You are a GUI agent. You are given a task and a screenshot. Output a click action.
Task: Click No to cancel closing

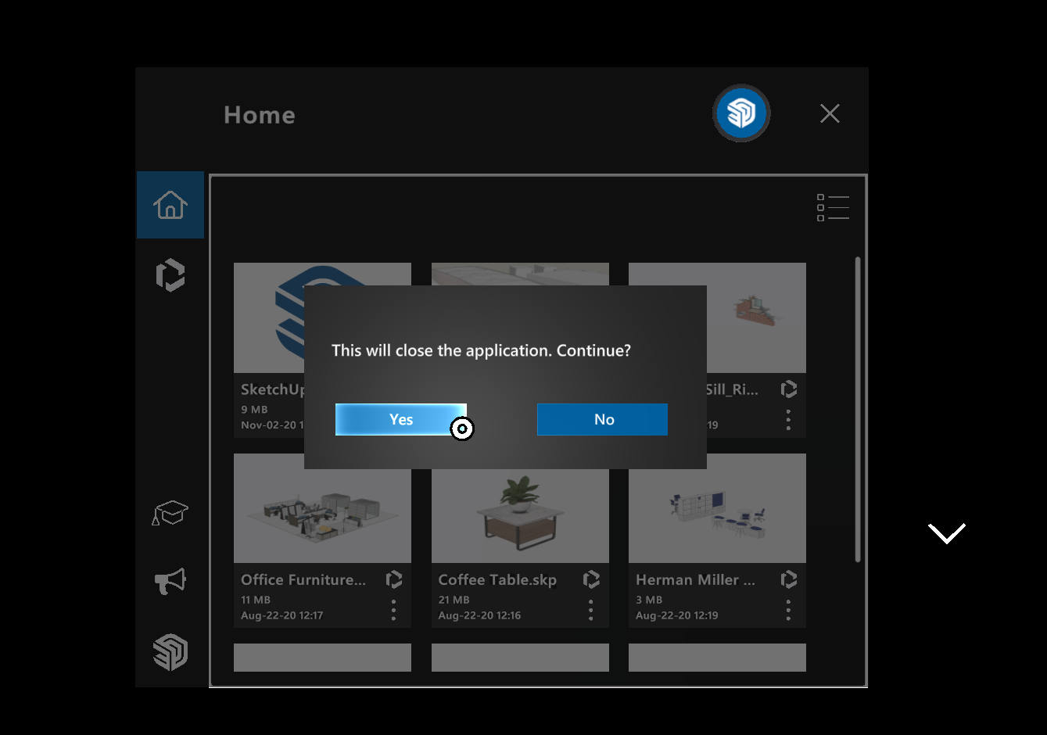pyautogui.click(x=602, y=420)
